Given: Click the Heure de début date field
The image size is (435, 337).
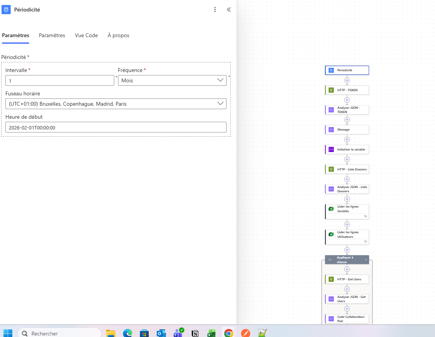Looking at the screenshot, I should point(116,128).
